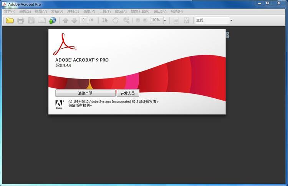The height and width of the screenshot is (186, 288).
Task: Click the 100% zoom level field
Action: [157, 20]
